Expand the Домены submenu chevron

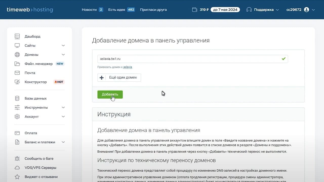point(63,55)
